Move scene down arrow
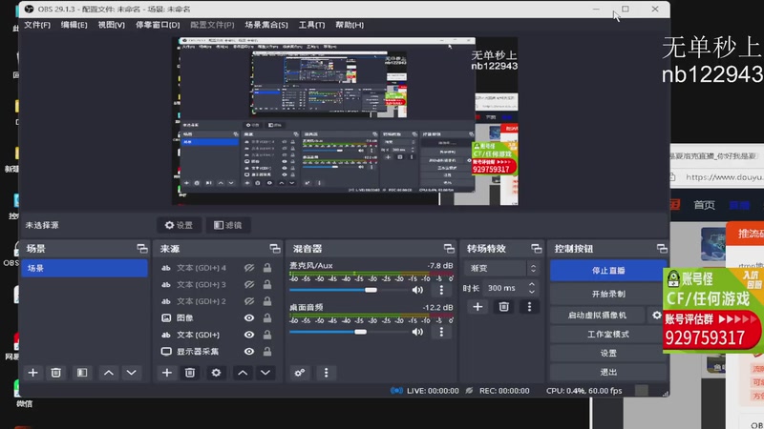The height and width of the screenshot is (429, 764). pyautogui.click(x=132, y=373)
